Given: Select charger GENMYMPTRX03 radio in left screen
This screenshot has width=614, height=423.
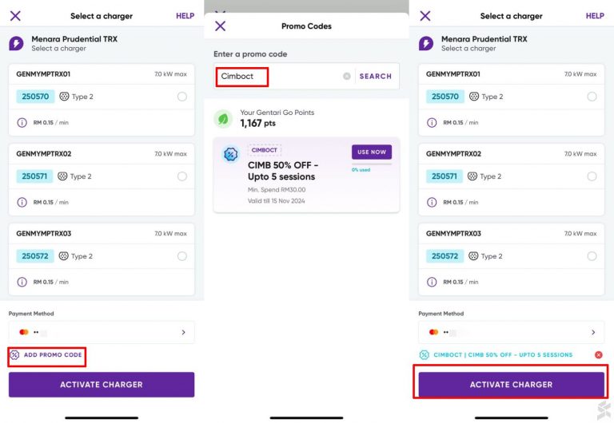Looking at the screenshot, I should coord(182,256).
